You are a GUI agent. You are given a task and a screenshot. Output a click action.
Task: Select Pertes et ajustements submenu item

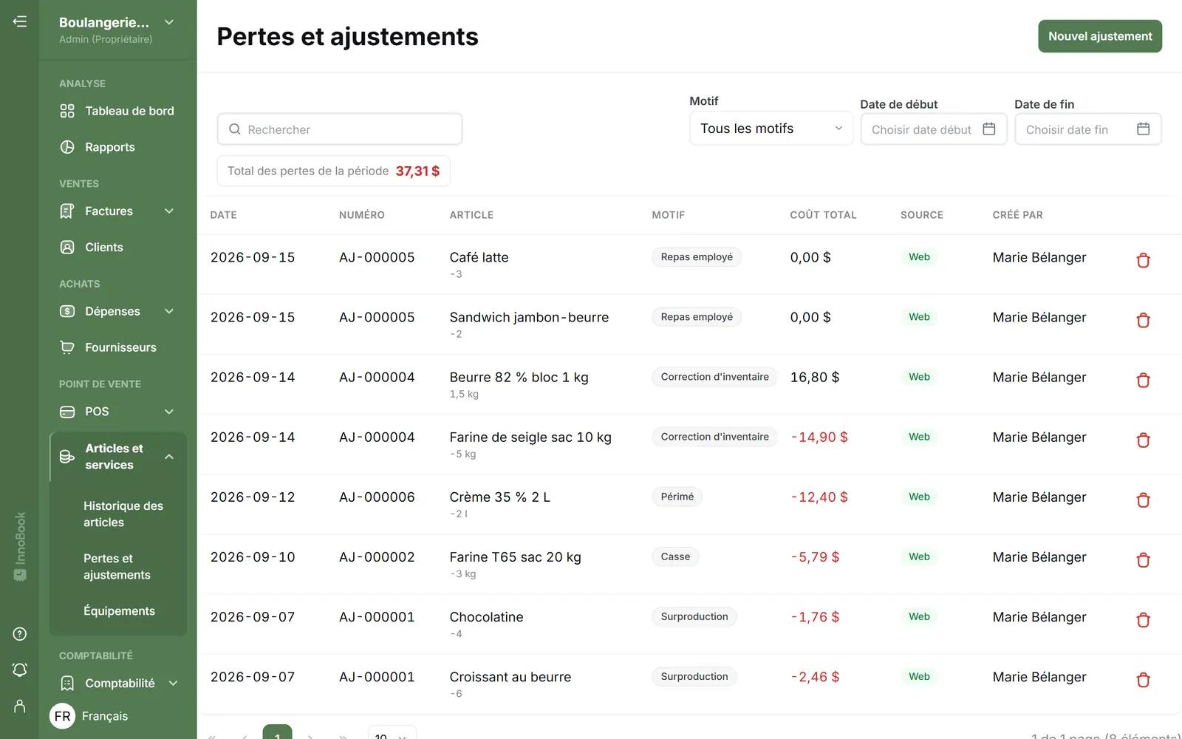pos(117,567)
